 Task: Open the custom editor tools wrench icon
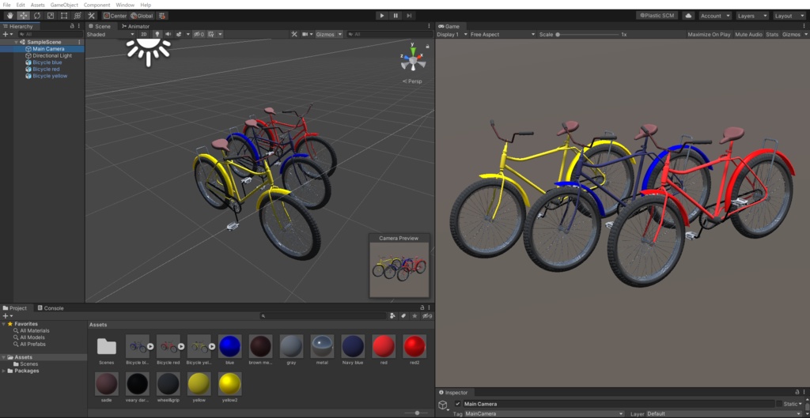pyautogui.click(x=92, y=16)
